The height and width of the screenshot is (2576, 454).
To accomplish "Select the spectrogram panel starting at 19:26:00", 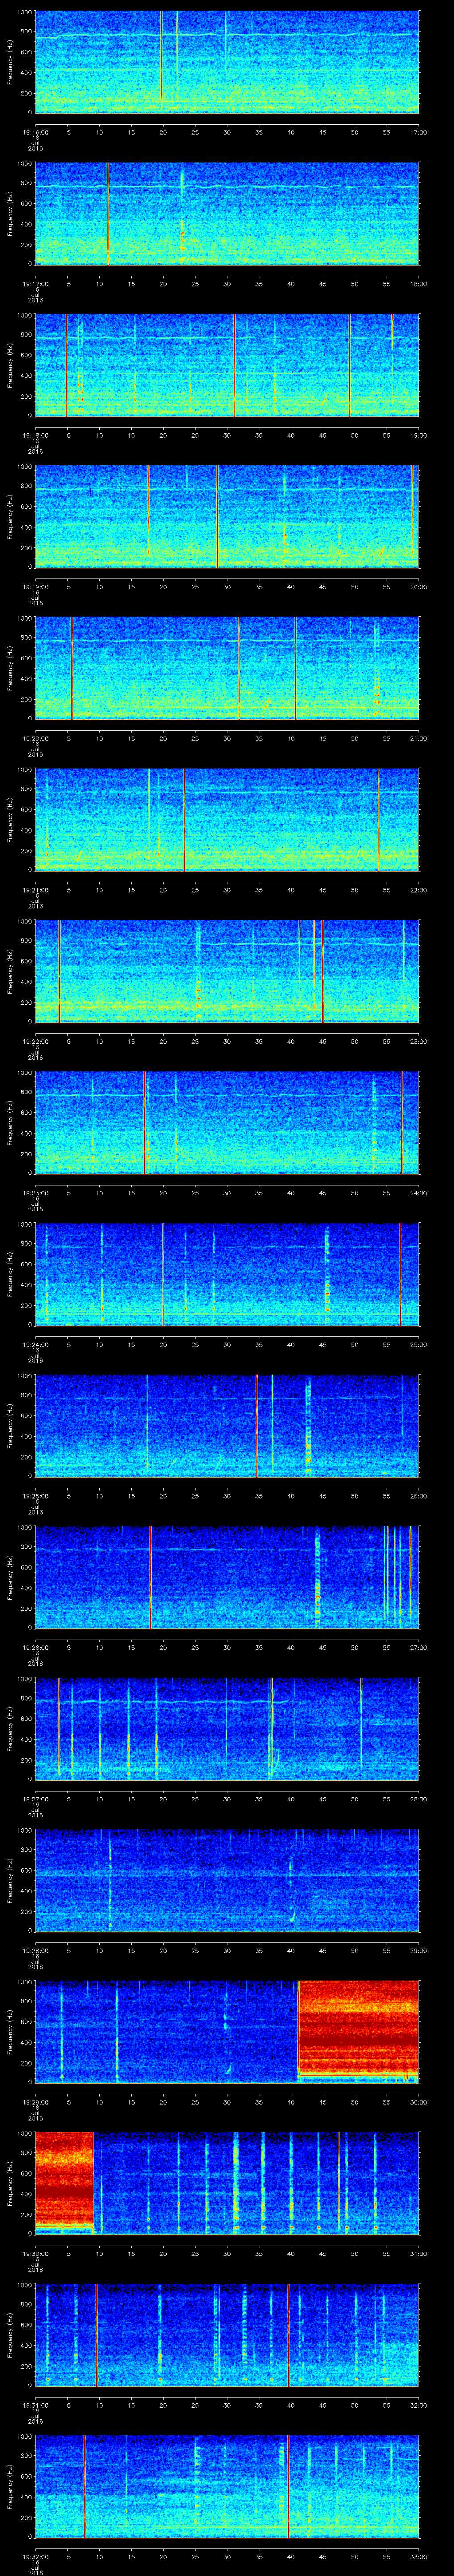I will pos(227,1577).
